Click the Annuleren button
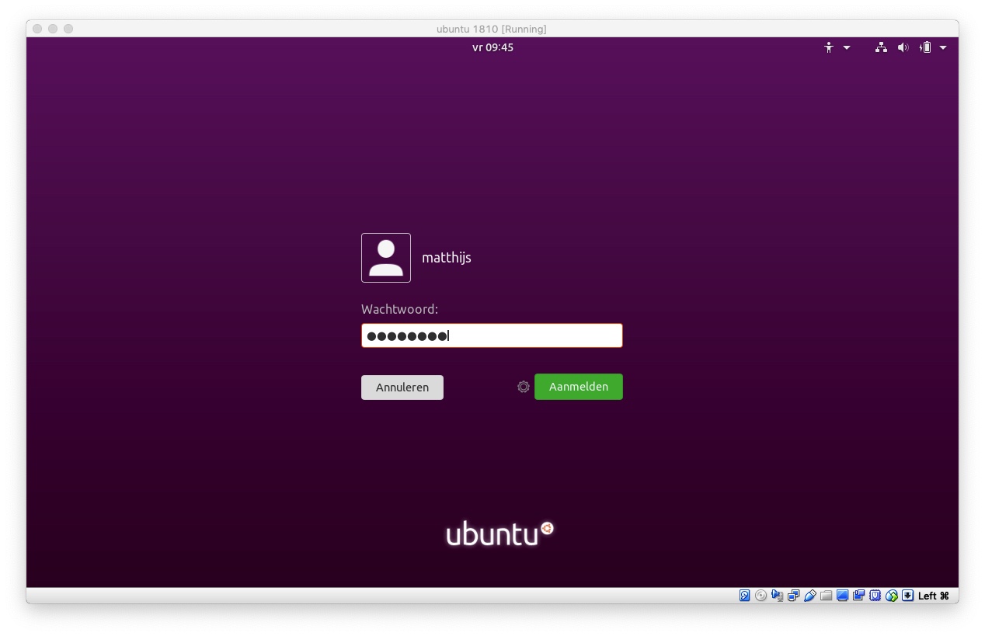 coord(402,388)
